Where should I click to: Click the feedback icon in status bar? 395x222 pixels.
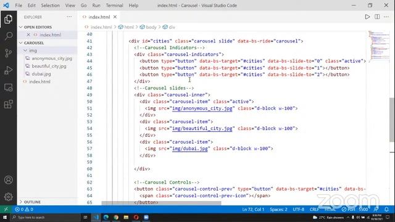(376, 210)
